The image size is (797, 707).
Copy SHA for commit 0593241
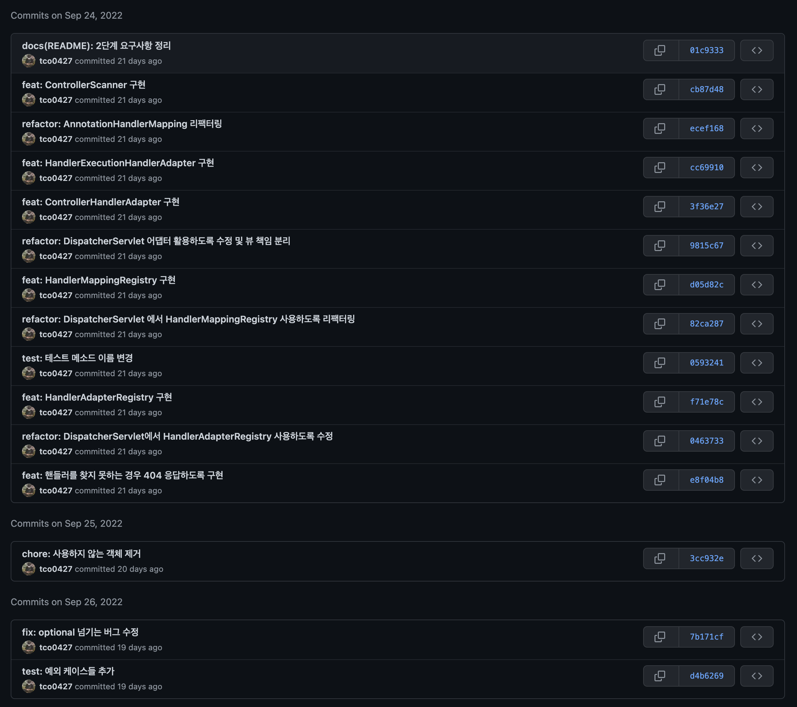point(660,363)
